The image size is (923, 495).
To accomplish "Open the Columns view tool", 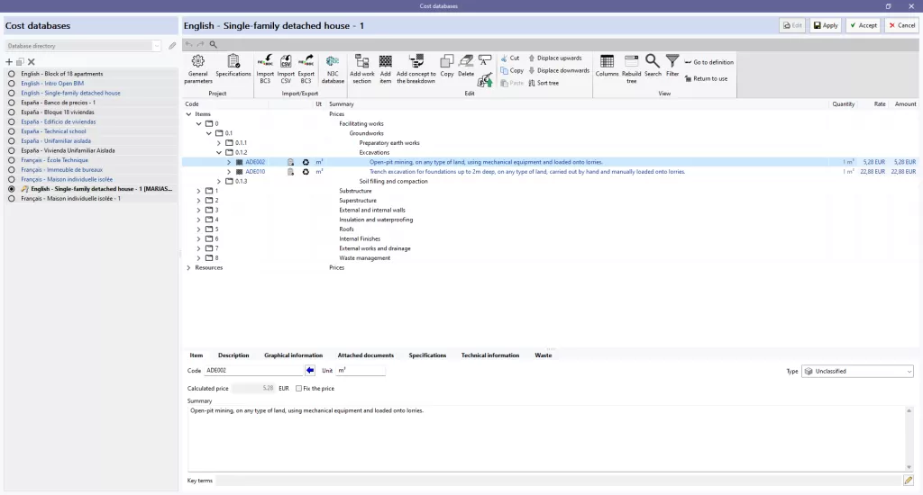I will (x=607, y=66).
